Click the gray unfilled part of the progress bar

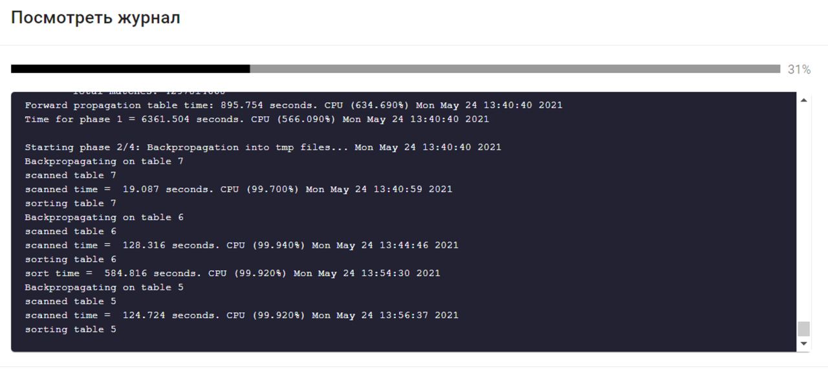(x=515, y=69)
